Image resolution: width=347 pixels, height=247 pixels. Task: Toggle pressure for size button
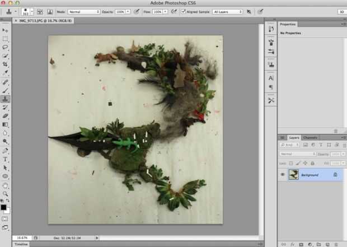[x=261, y=12]
